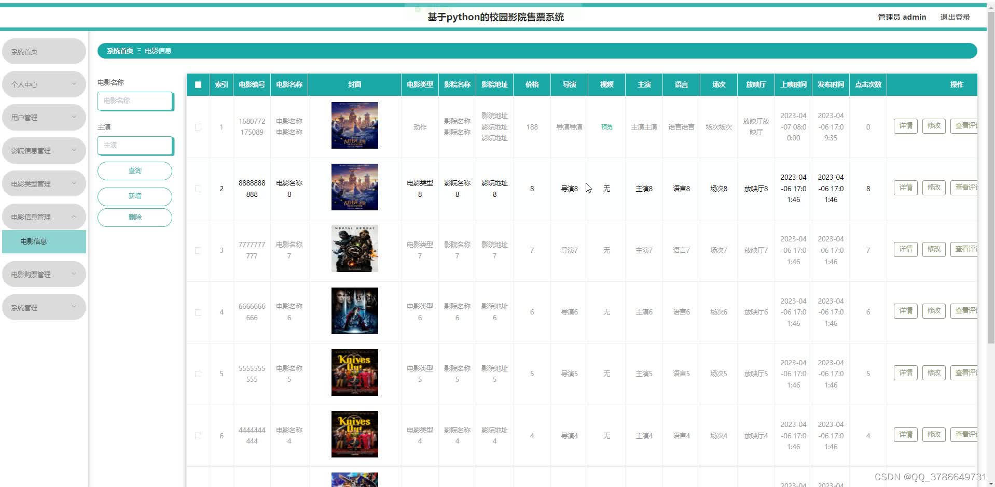Click the 导演7 cell

pyautogui.click(x=569, y=250)
